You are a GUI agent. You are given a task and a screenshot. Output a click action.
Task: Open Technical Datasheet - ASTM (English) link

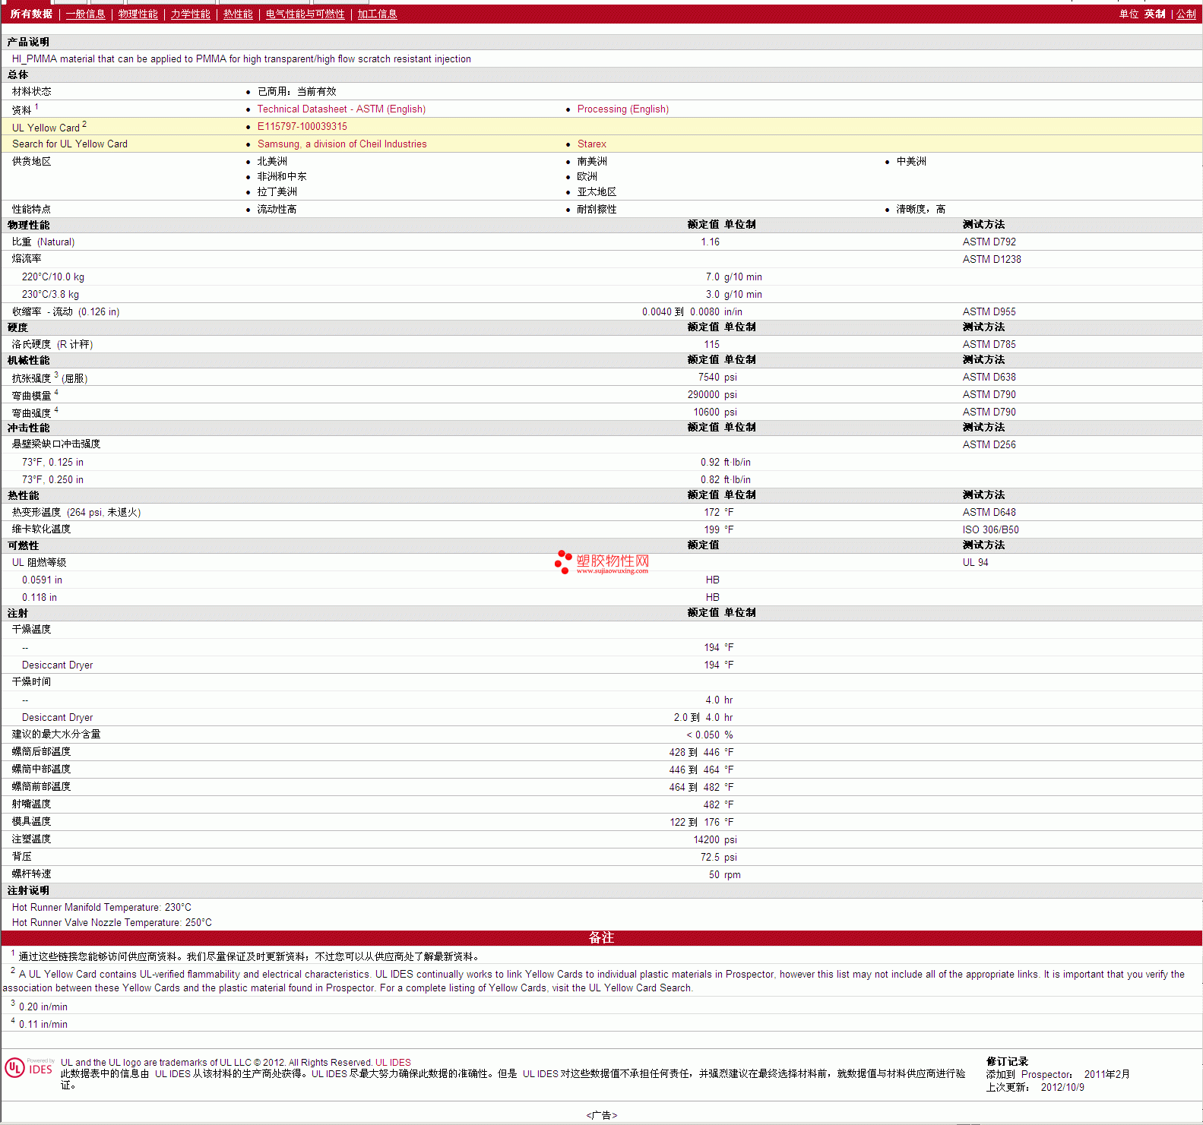tap(341, 109)
